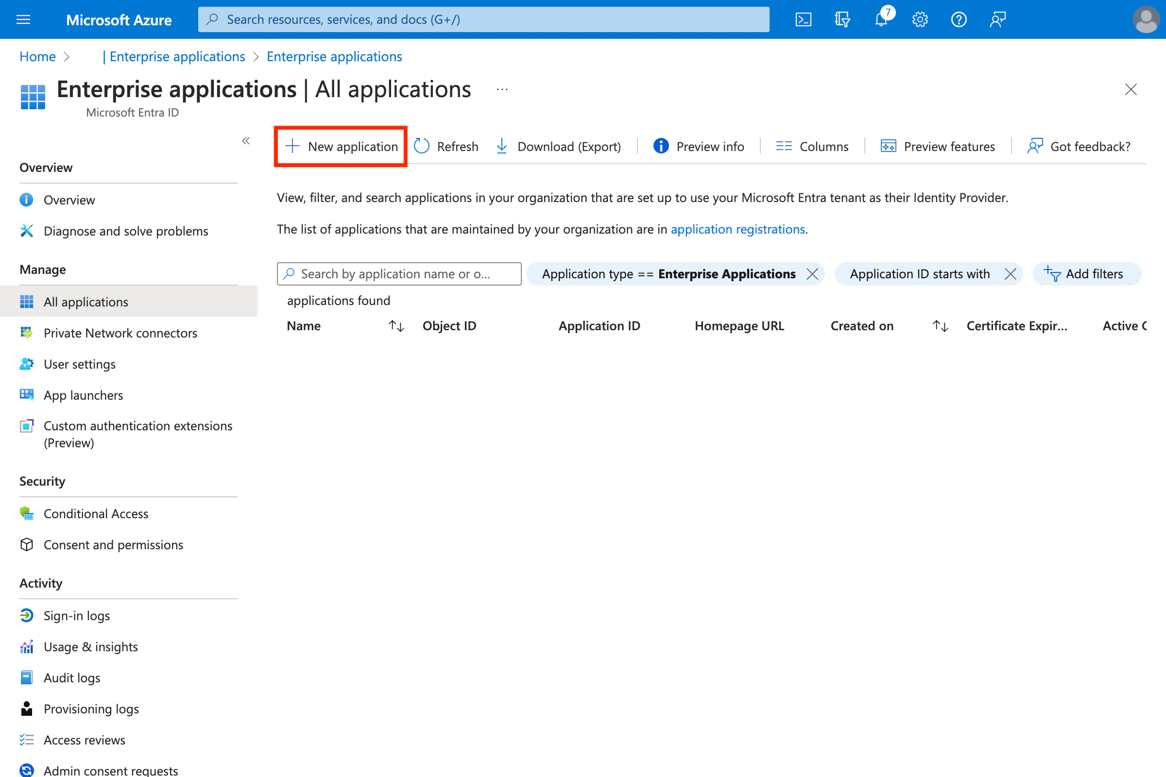Open Cloud Shell from top bar
The height and width of the screenshot is (777, 1166).
(803, 19)
